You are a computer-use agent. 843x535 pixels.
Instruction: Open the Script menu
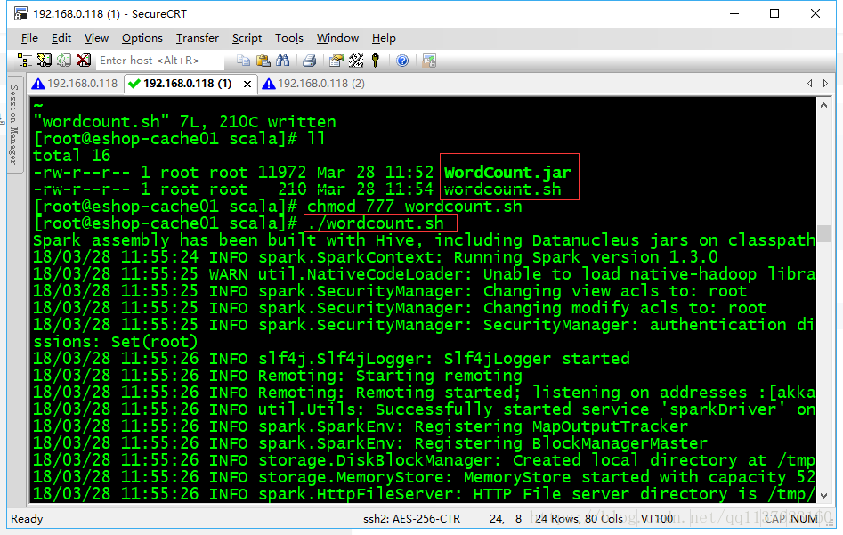pos(247,38)
